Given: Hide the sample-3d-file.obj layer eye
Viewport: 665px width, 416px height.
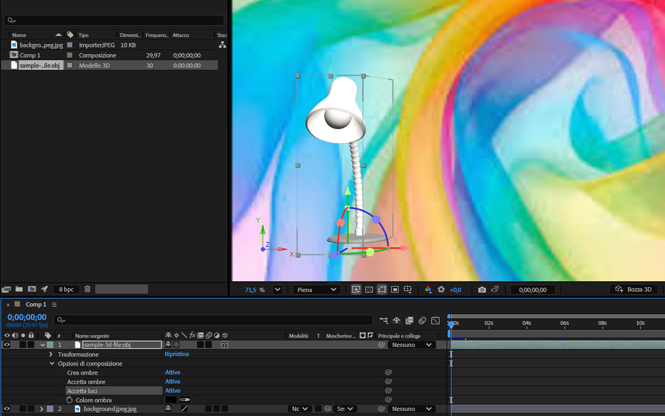Looking at the screenshot, I should [x=7, y=344].
